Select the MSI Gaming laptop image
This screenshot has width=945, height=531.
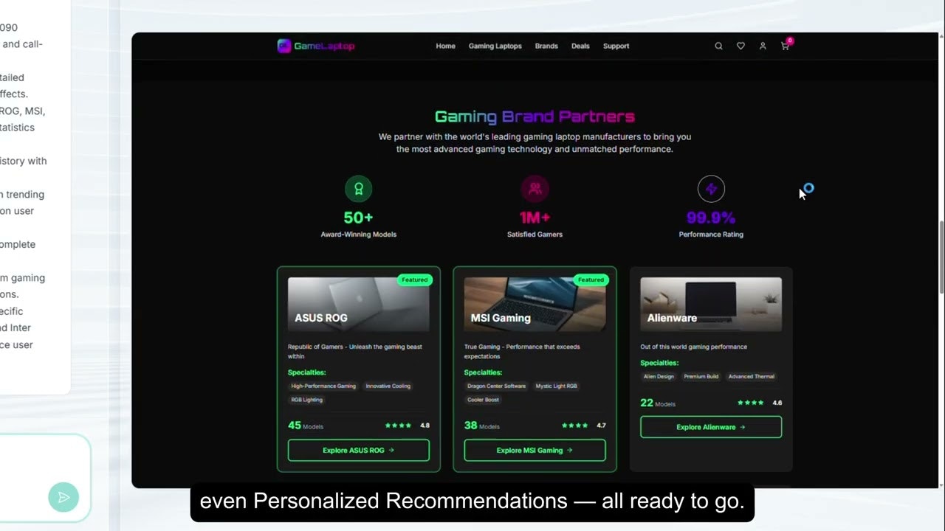tap(535, 304)
